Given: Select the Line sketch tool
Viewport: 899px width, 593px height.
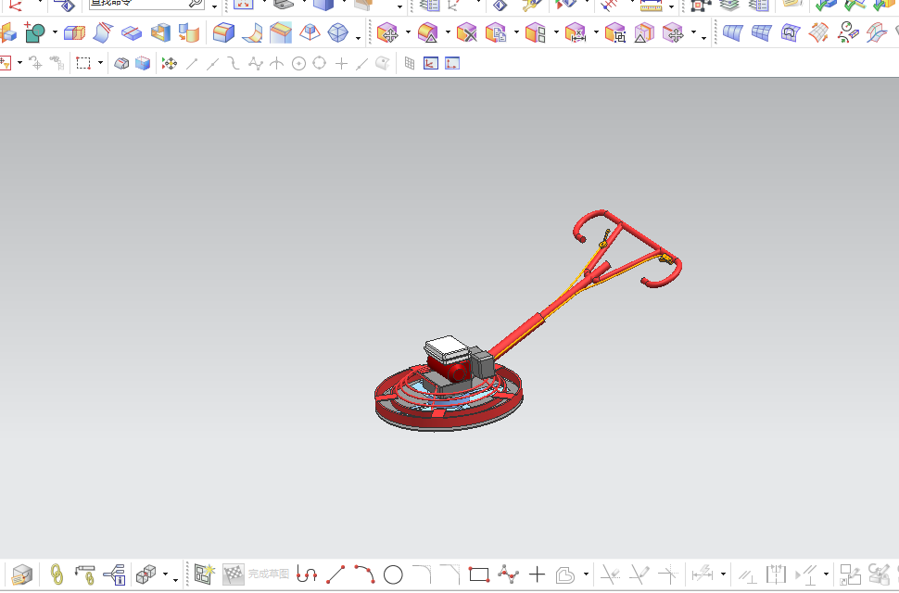Looking at the screenshot, I should [x=336, y=574].
